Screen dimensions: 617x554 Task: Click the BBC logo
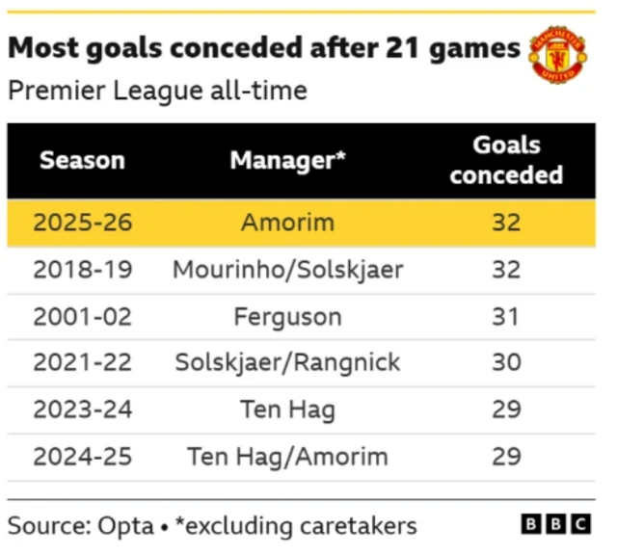tap(554, 524)
